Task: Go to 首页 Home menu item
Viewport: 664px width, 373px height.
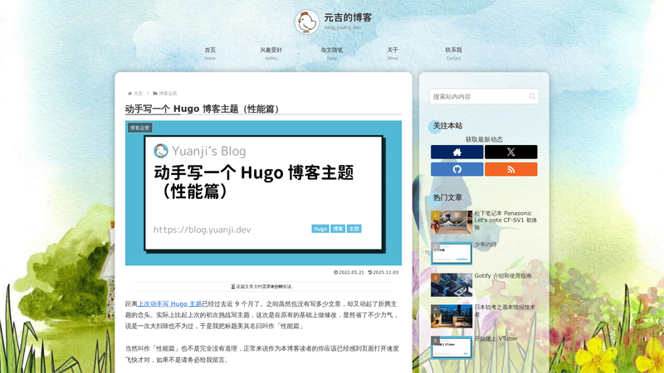Action: 210,53
